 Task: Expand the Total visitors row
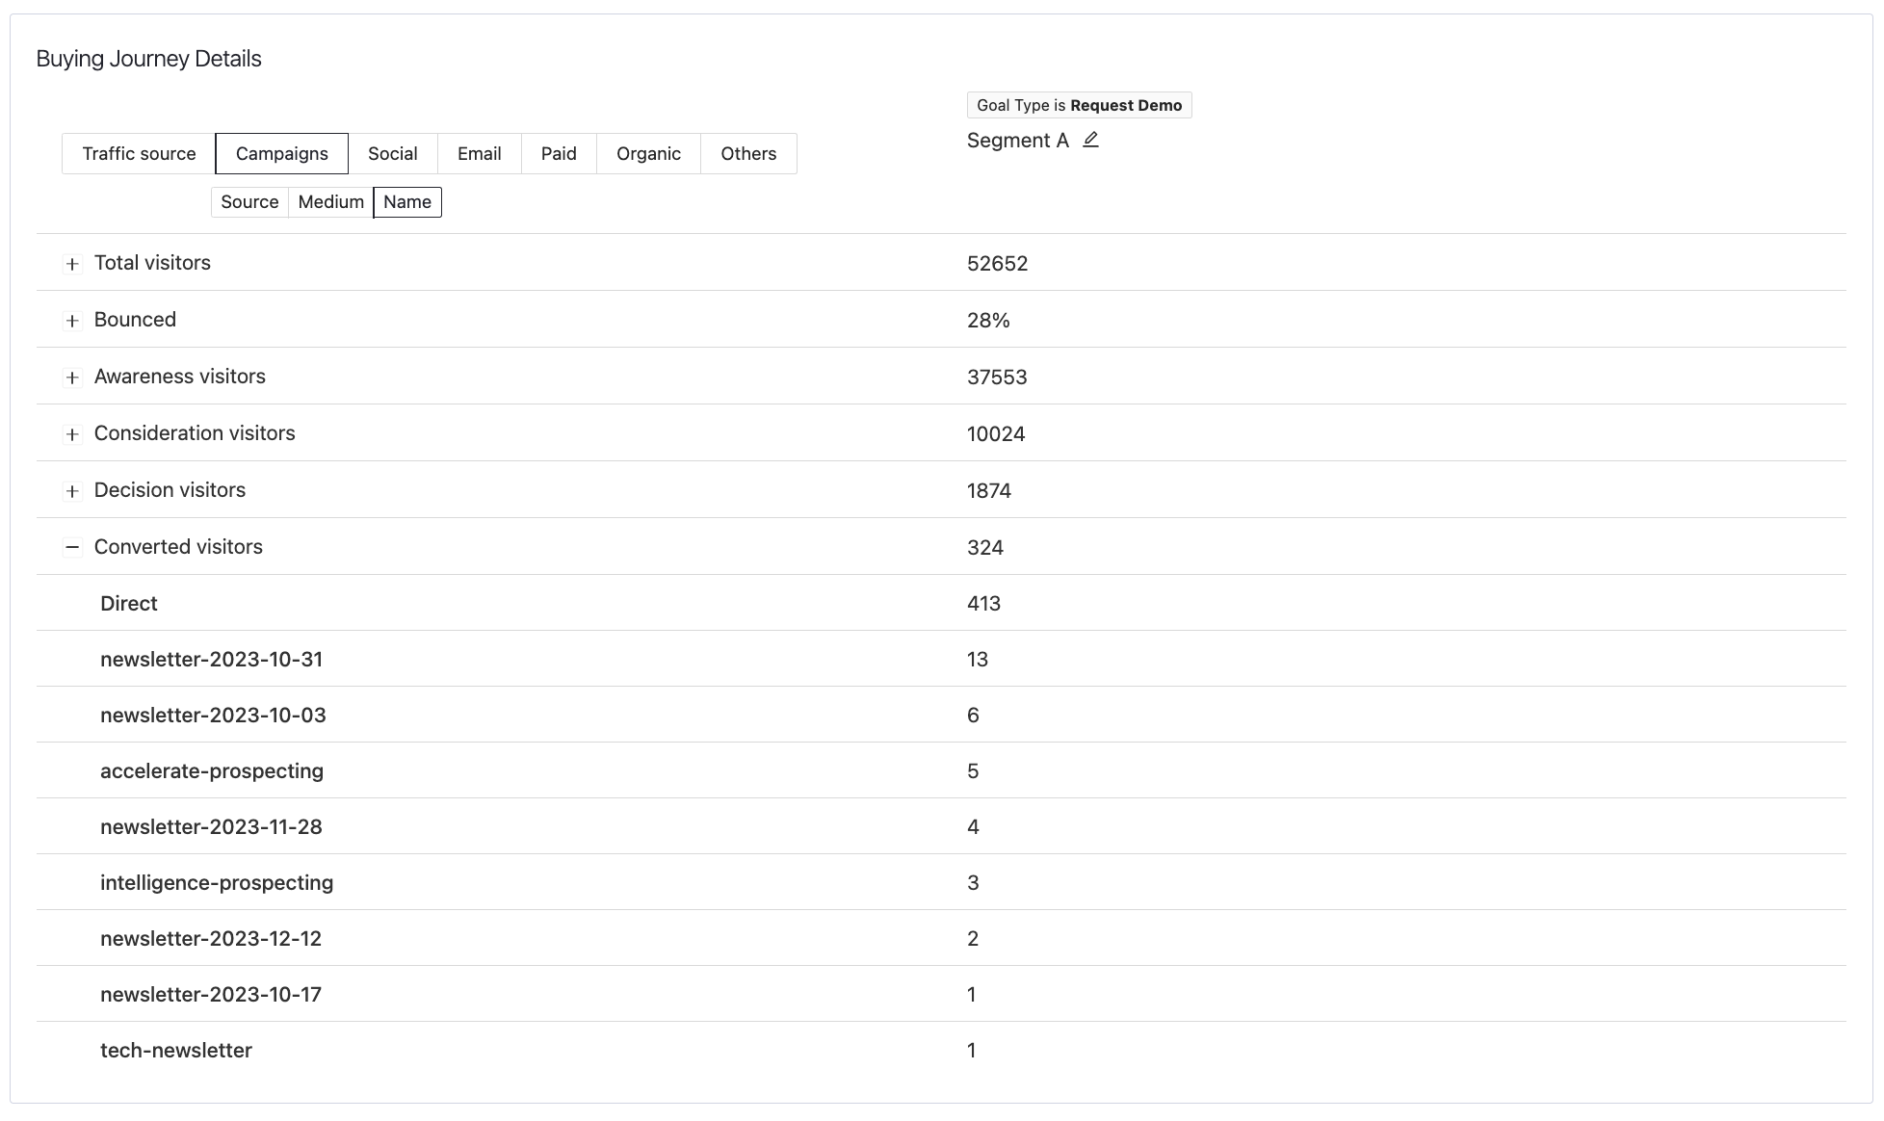click(72, 264)
